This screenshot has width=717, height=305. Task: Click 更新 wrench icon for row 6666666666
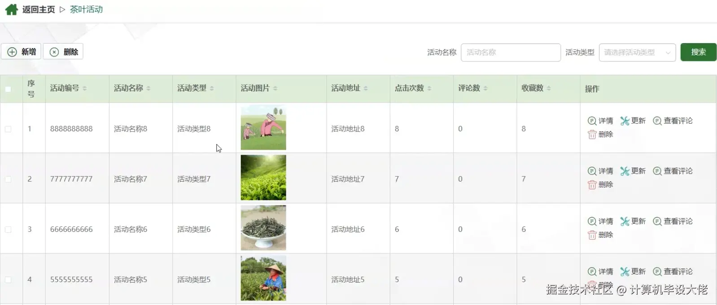click(x=625, y=221)
